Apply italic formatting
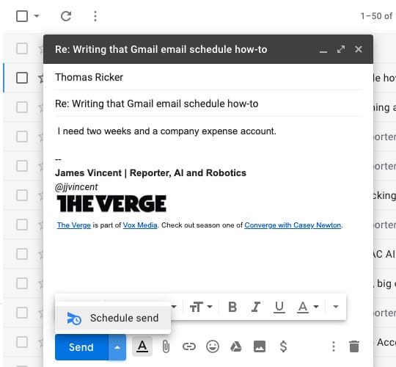This screenshot has height=367, width=396. coord(256,307)
